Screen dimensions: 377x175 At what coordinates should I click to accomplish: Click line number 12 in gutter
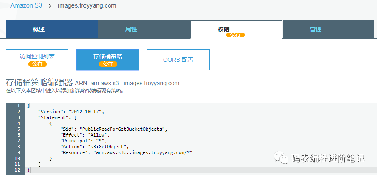(18, 170)
